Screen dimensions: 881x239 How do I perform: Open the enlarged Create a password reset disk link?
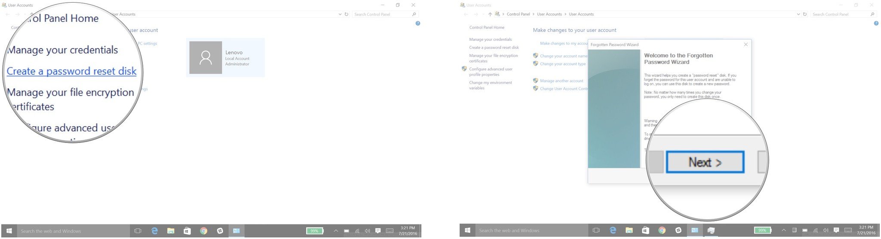click(71, 71)
